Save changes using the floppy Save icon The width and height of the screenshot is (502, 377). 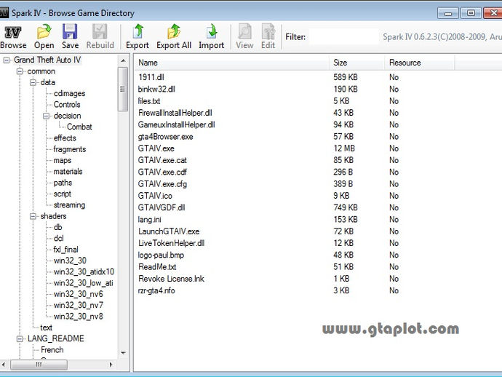tap(70, 32)
